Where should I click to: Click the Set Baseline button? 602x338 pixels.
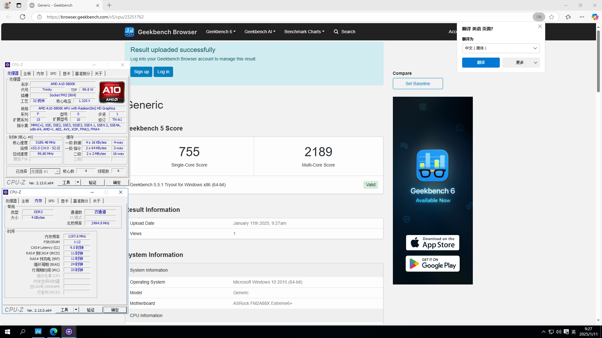(418, 84)
